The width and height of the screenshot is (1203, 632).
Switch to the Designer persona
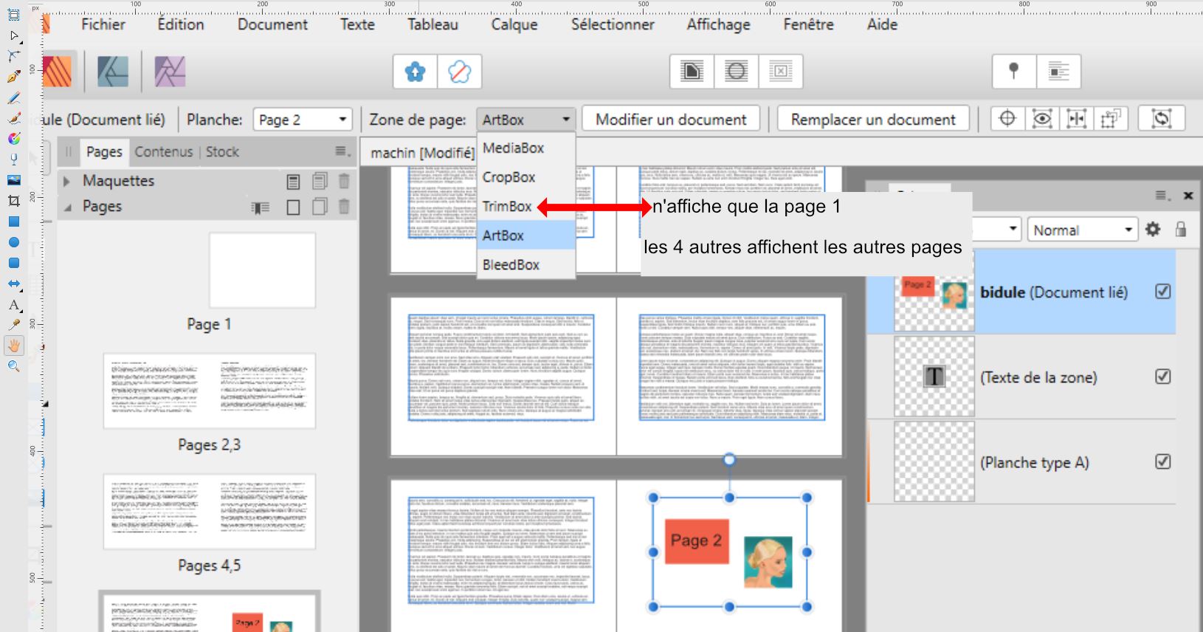(113, 72)
